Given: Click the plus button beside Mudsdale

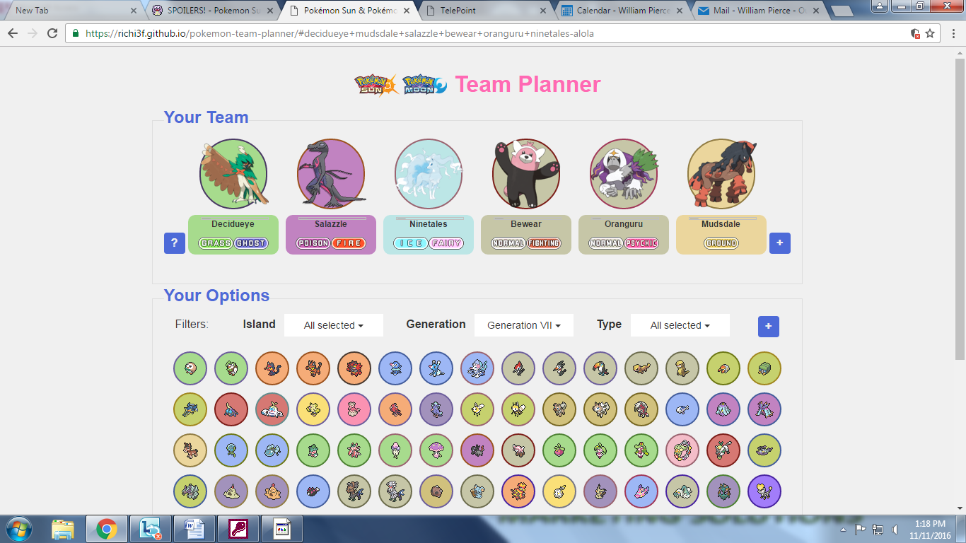Looking at the screenshot, I should click(780, 243).
